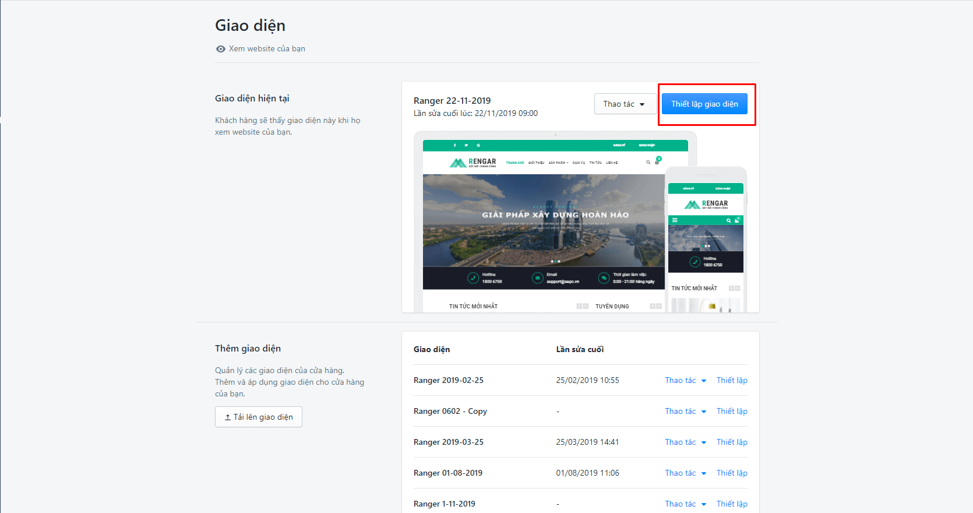Click 'Lần sửa cuối lúc: 22/11/2019 09:00' text
Image resolution: width=973 pixels, height=513 pixels.
(x=475, y=113)
